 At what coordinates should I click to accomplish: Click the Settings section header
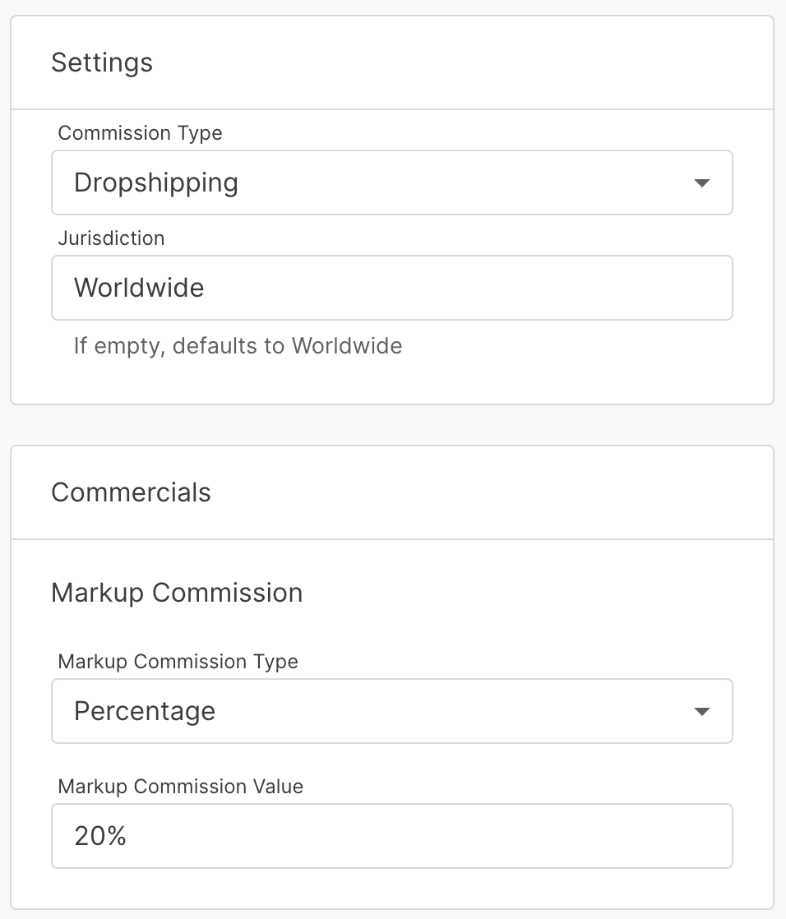102,62
